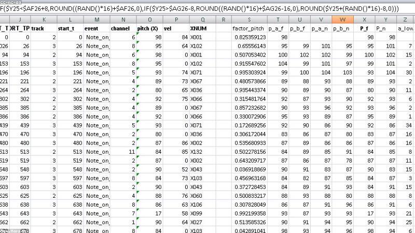The image size is (415, 233).
Task: Click cell with value 0.935443374
Action: 250,90
